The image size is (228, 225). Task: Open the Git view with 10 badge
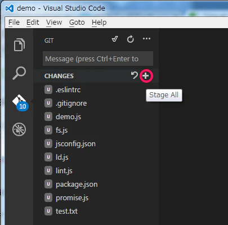pyautogui.click(x=20, y=103)
